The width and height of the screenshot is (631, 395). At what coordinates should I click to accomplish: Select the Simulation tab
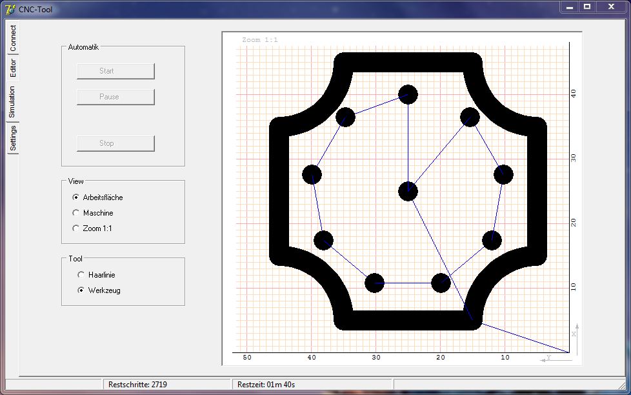[12, 102]
